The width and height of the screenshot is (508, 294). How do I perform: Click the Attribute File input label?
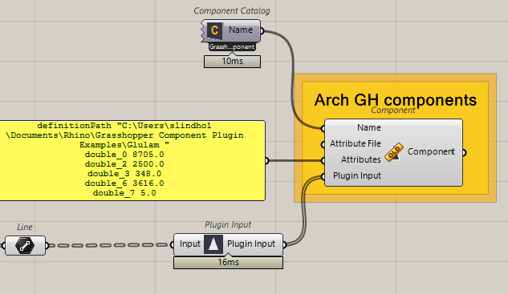coord(356,143)
